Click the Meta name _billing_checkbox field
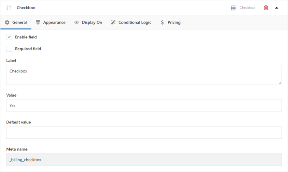Screen dimensions: 288x172 point(144,160)
